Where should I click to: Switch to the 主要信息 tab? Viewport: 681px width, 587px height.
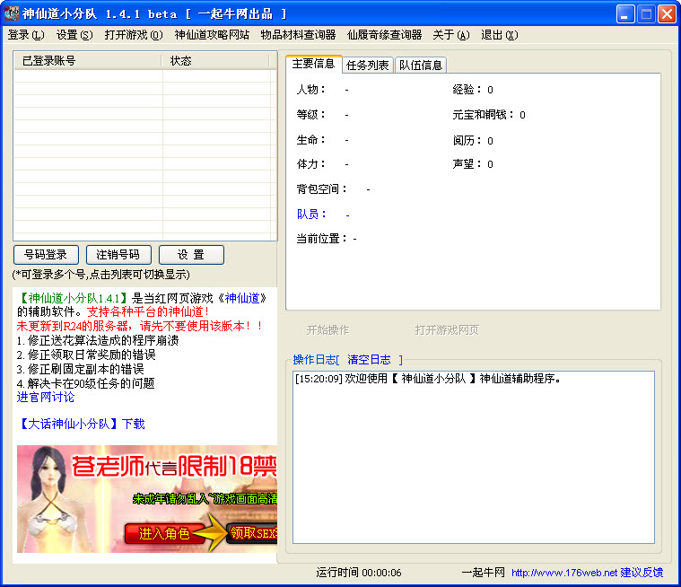click(x=313, y=64)
